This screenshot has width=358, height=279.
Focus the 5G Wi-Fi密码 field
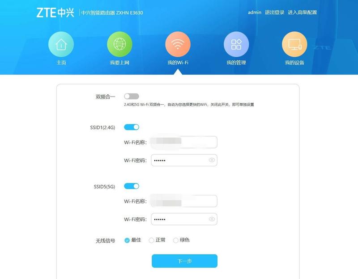point(184,219)
